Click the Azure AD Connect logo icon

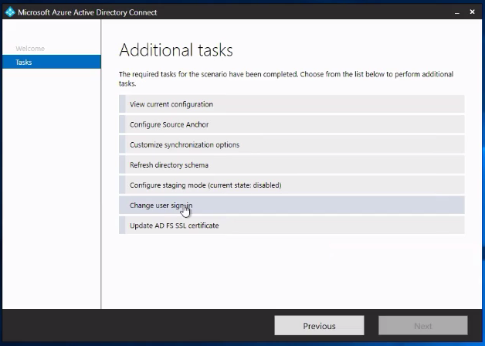pyautogui.click(x=10, y=12)
